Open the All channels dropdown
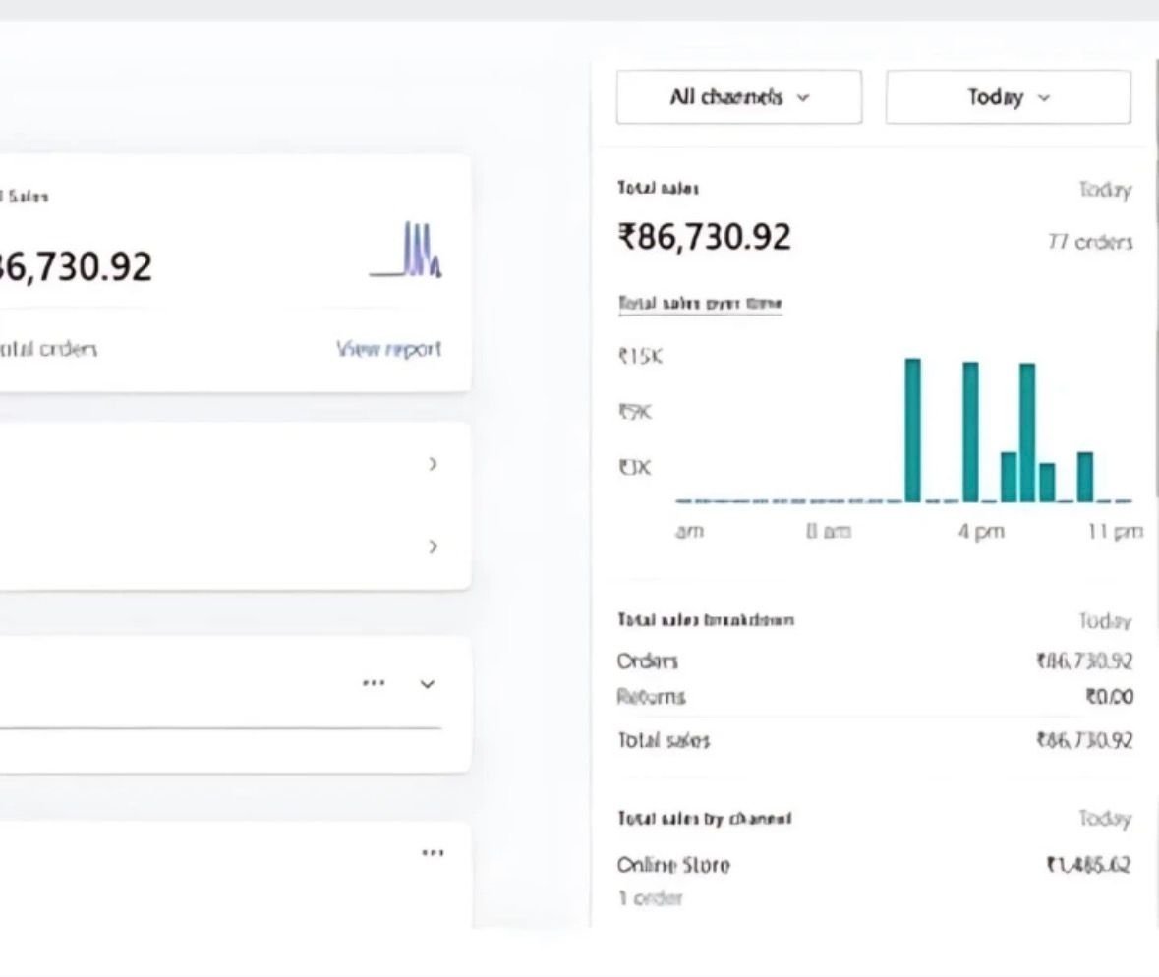Viewport: 1159px width, 977px height. pos(739,97)
